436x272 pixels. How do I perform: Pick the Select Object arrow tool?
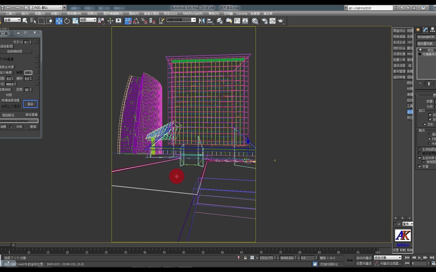tap(25, 21)
